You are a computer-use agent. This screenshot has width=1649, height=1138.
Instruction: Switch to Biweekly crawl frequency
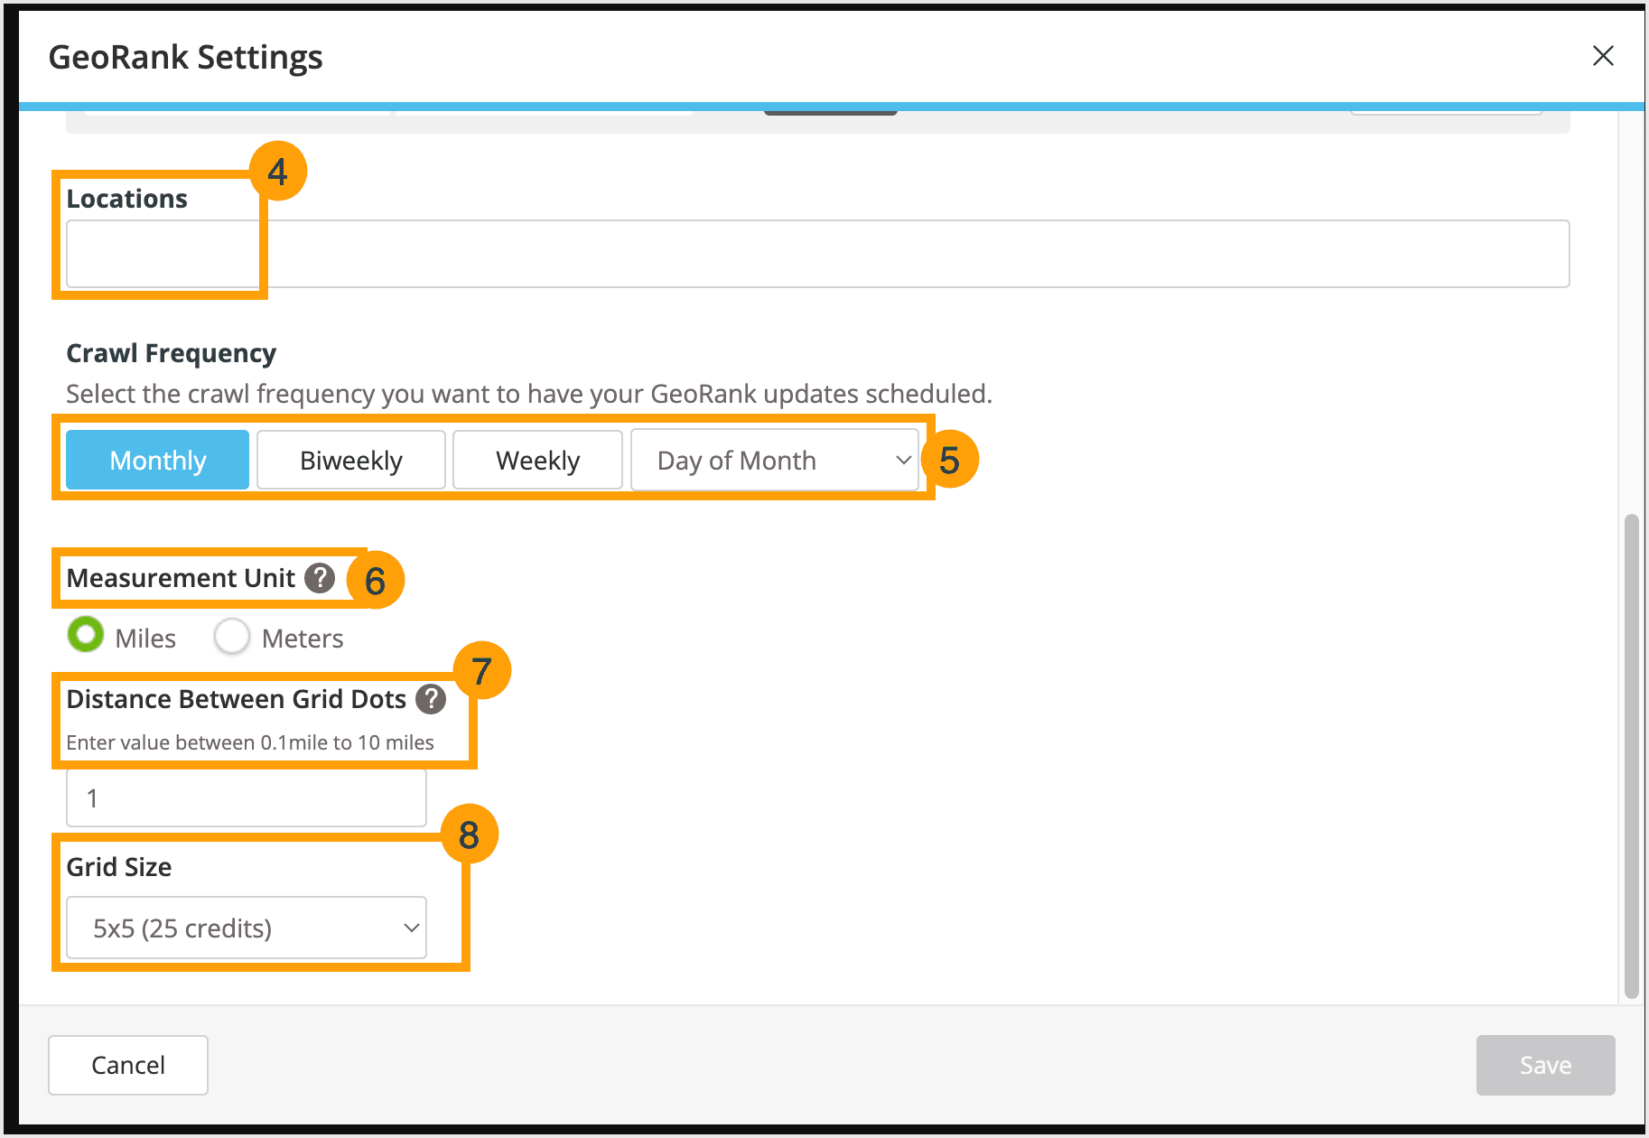tap(350, 460)
